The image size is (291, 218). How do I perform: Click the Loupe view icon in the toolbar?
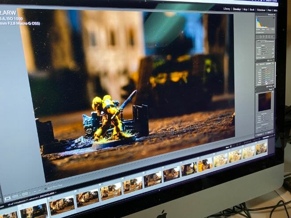click(x=8, y=199)
